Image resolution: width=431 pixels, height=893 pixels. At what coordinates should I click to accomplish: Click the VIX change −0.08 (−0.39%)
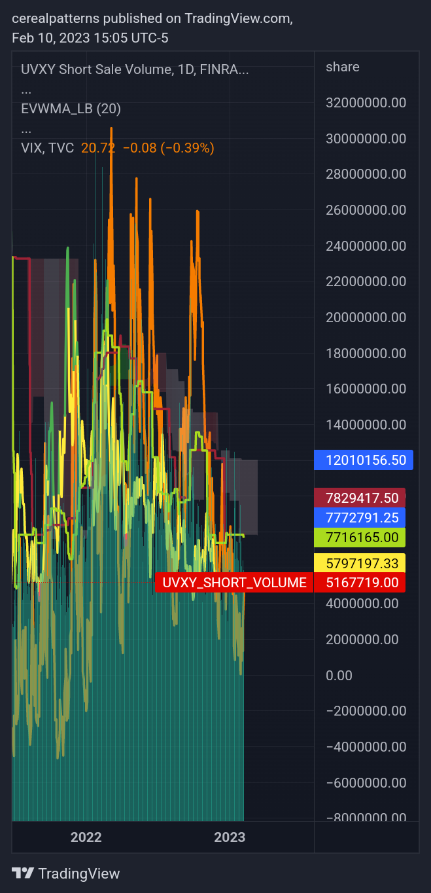(168, 148)
